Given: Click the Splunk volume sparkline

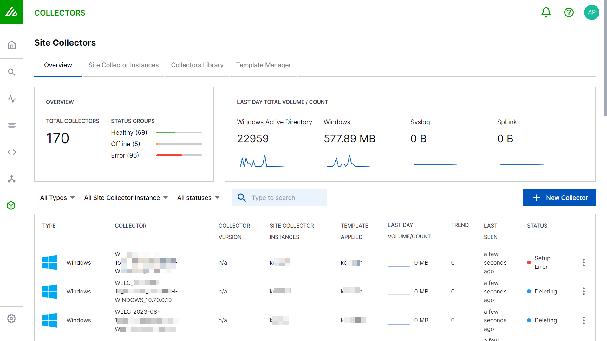Looking at the screenshot, I should [522, 164].
